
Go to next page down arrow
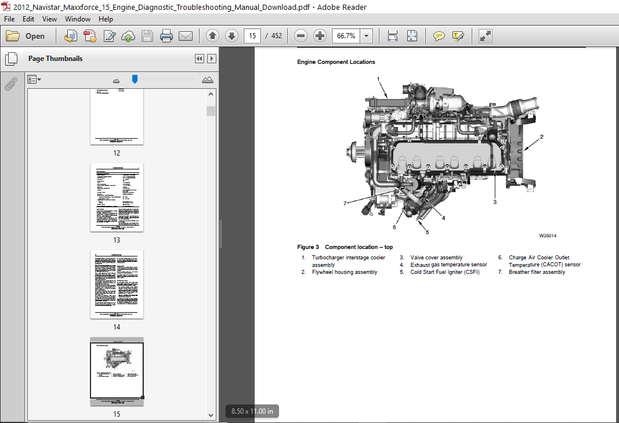231,36
